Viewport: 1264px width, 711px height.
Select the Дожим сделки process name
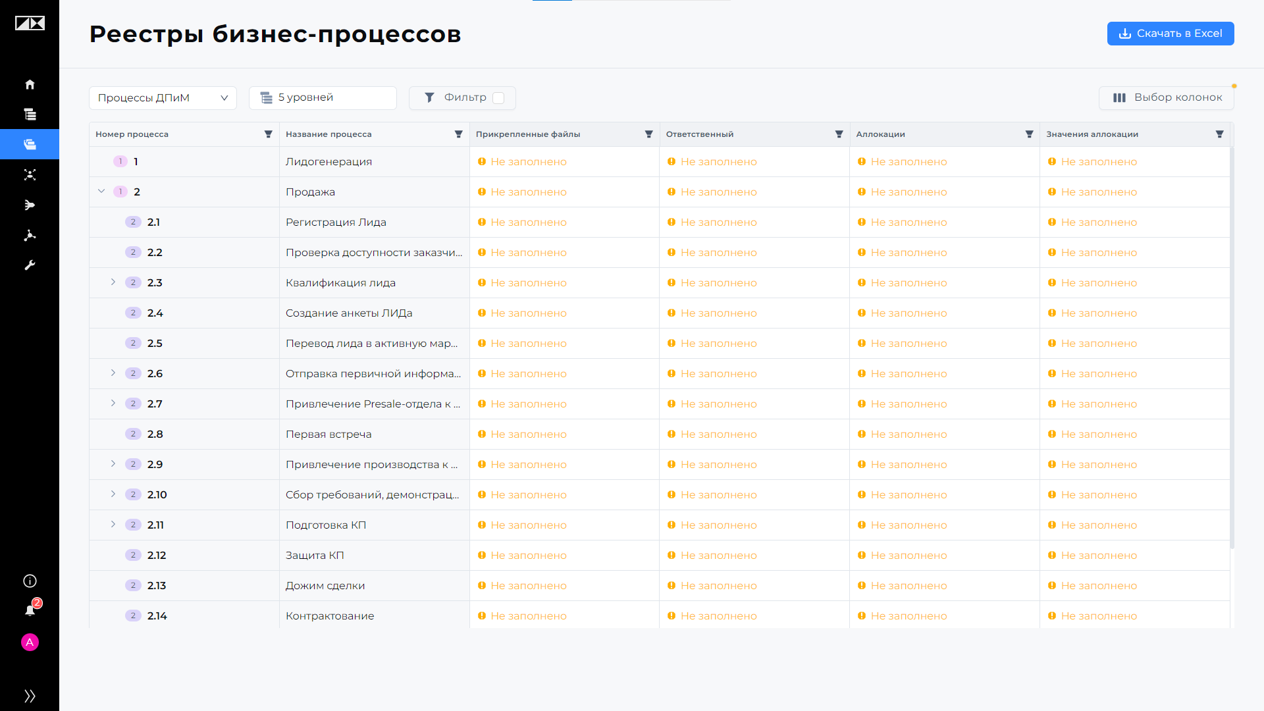tap(325, 586)
